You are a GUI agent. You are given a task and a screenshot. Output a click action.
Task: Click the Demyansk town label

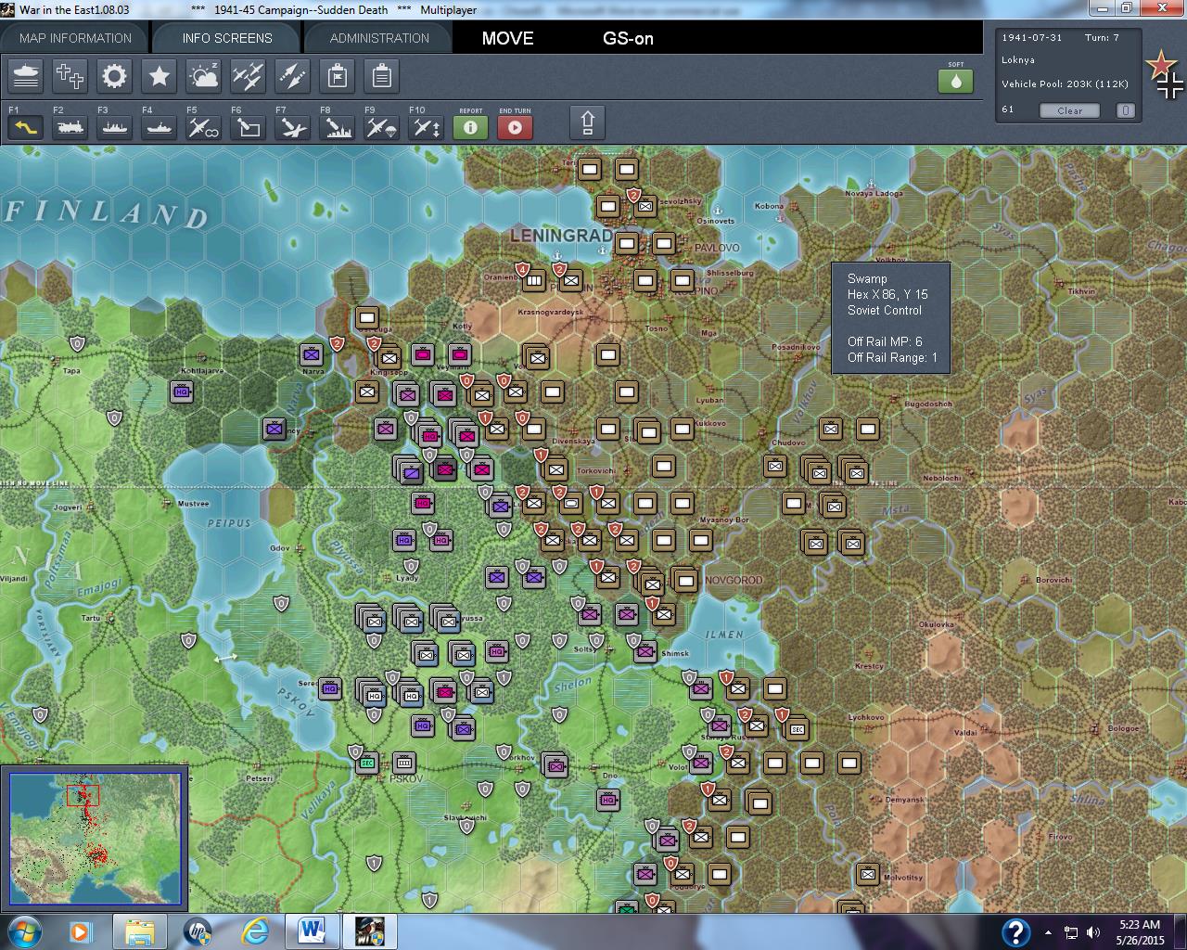point(904,800)
